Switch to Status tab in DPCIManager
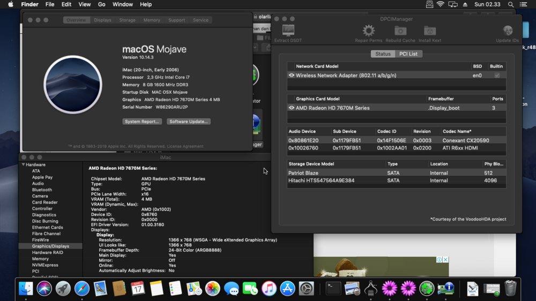The width and height of the screenshot is (536, 301). (x=383, y=54)
